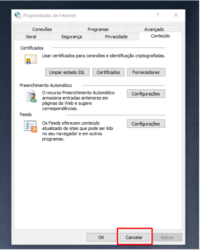Switch to the Privacidade tab
The width and height of the screenshot is (200, 250).
click(116, 36)
